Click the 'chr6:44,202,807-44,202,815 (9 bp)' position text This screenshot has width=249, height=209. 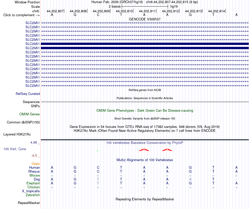point(172,2)
